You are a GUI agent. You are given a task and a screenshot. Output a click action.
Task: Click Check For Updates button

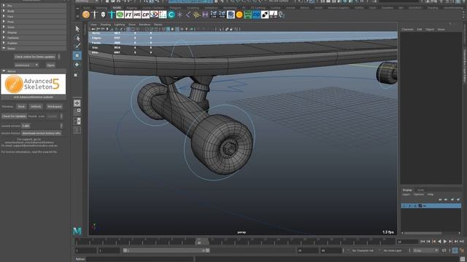[x=14, y=116]
